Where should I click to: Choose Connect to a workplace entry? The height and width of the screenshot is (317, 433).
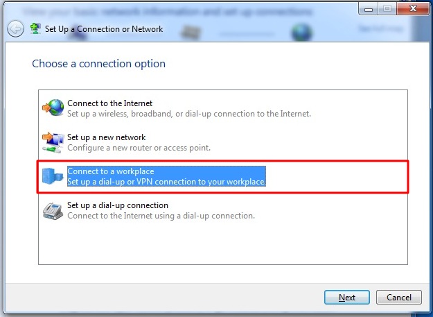tap(111, 171)
